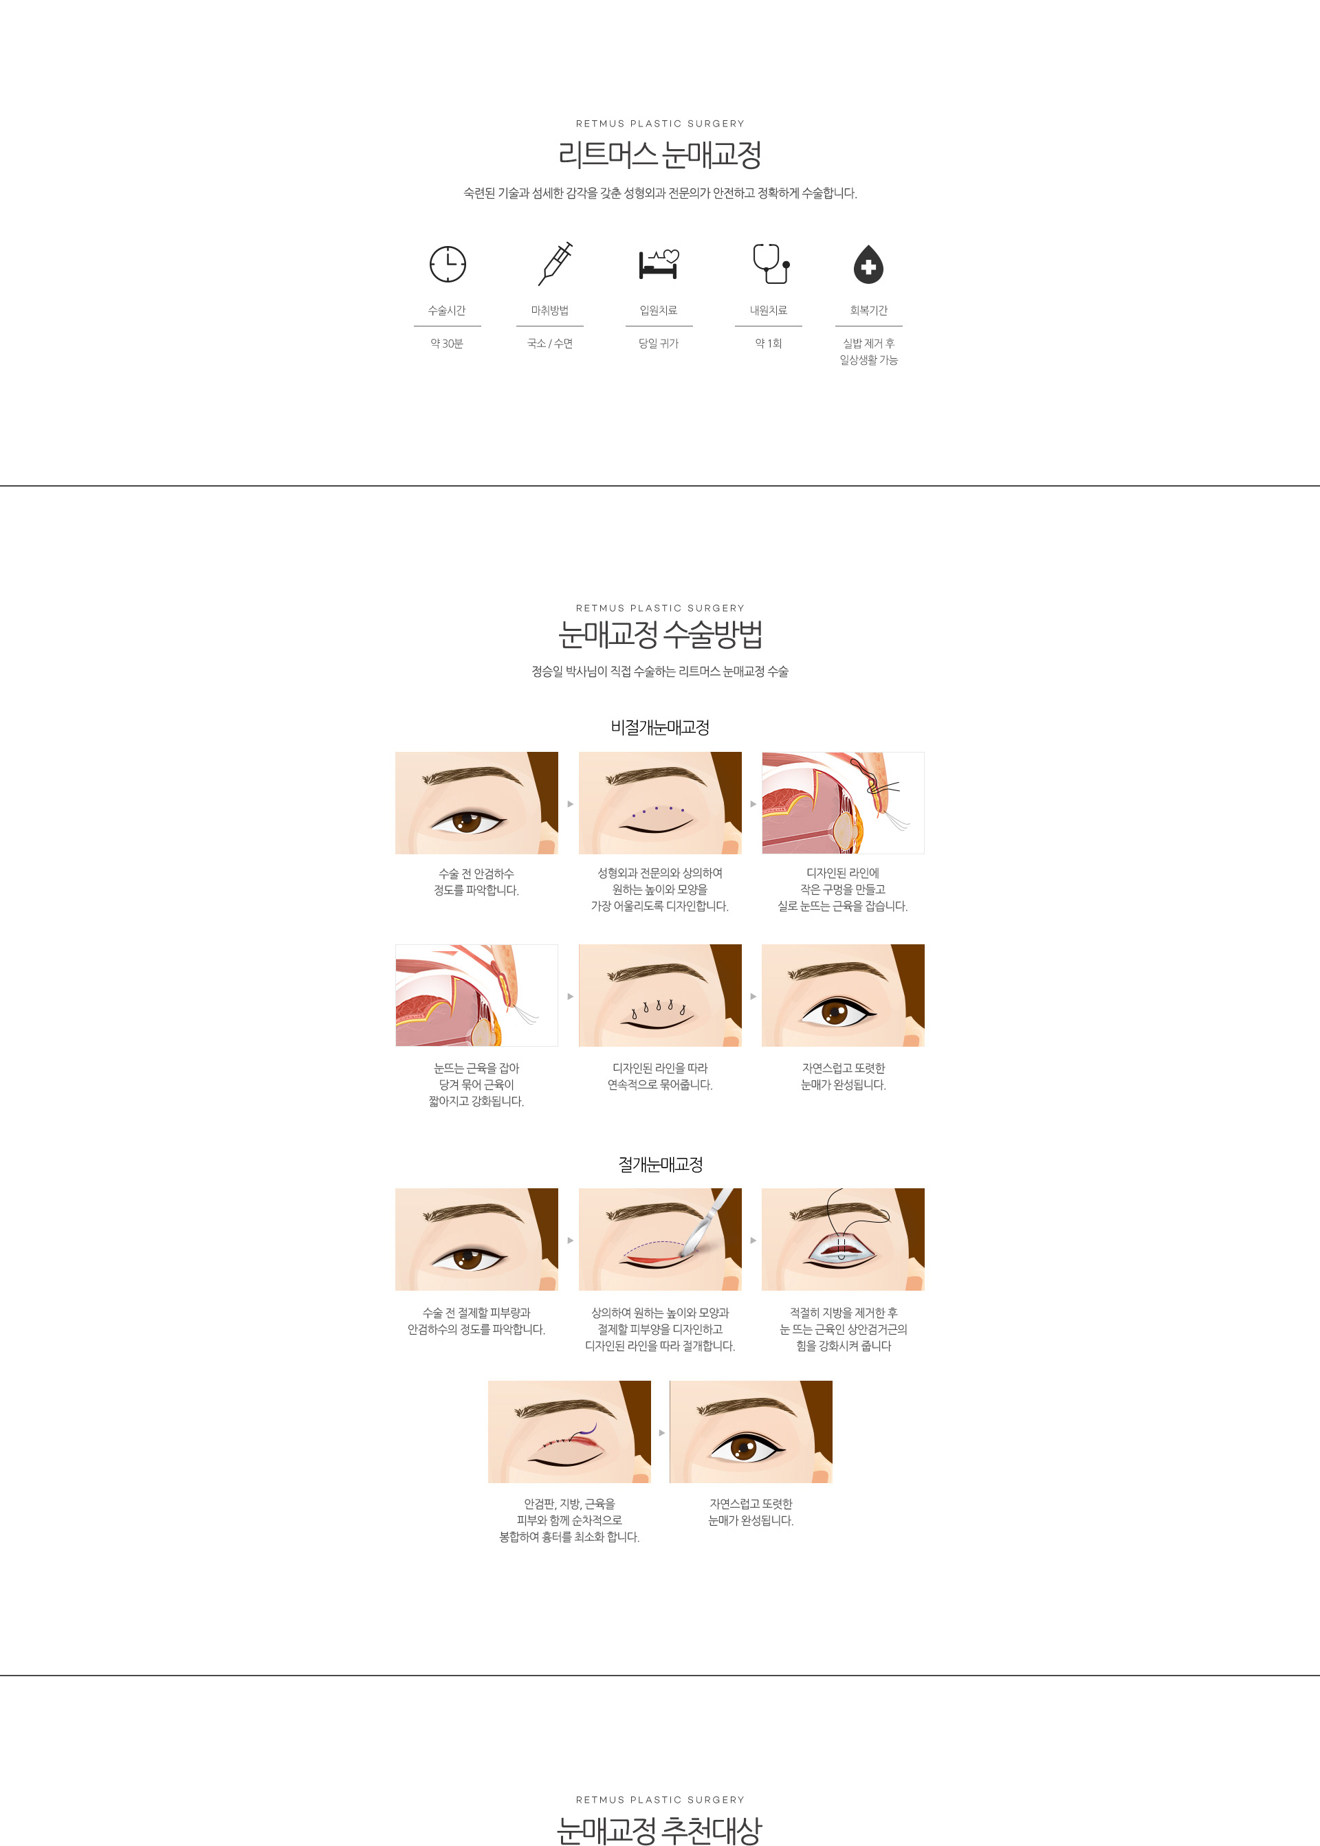The height and width of the screenshot is (1846, 1320).
Task: Open the closed eye with suture knots thumbnail
Action: [x=660, y=995]
